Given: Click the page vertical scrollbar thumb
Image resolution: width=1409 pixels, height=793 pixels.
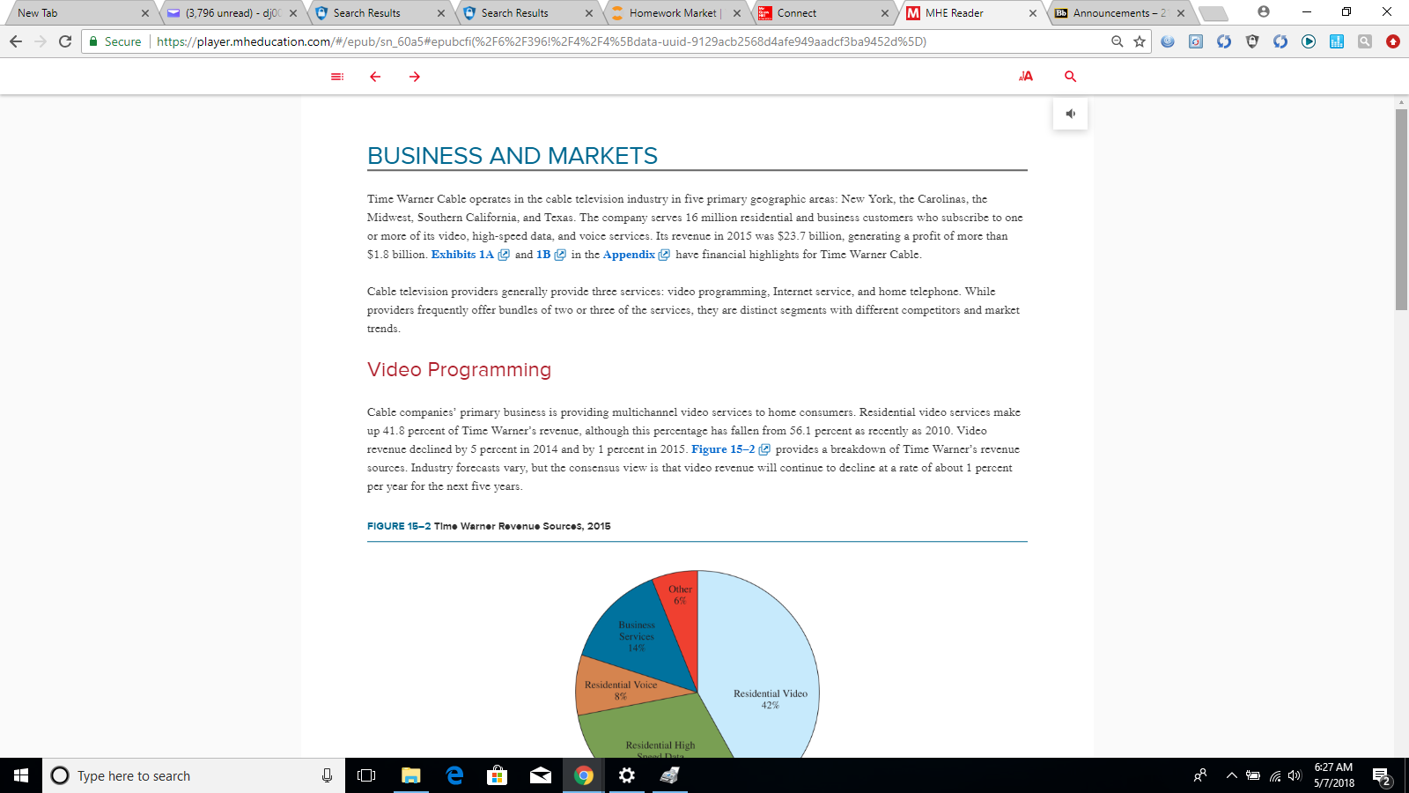Looking at the screenshot, I should [x=1401, y=210].
